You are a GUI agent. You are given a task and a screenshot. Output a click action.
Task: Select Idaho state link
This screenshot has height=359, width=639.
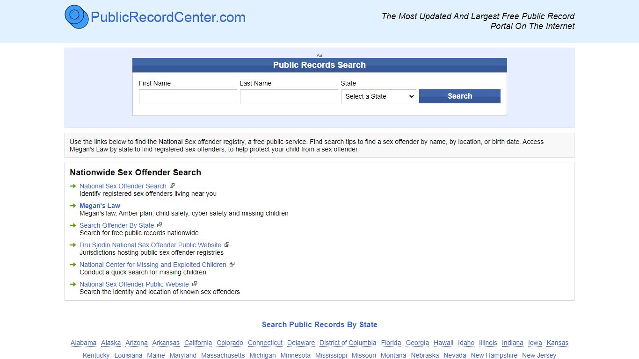(x=466, y=343)
